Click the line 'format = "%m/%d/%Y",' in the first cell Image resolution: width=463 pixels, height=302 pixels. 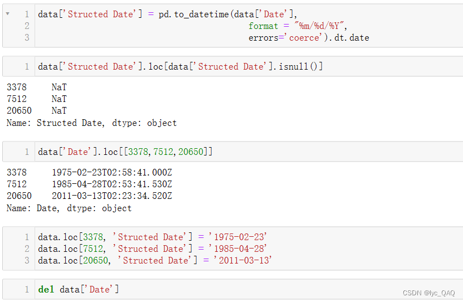(x=298, y=26)
